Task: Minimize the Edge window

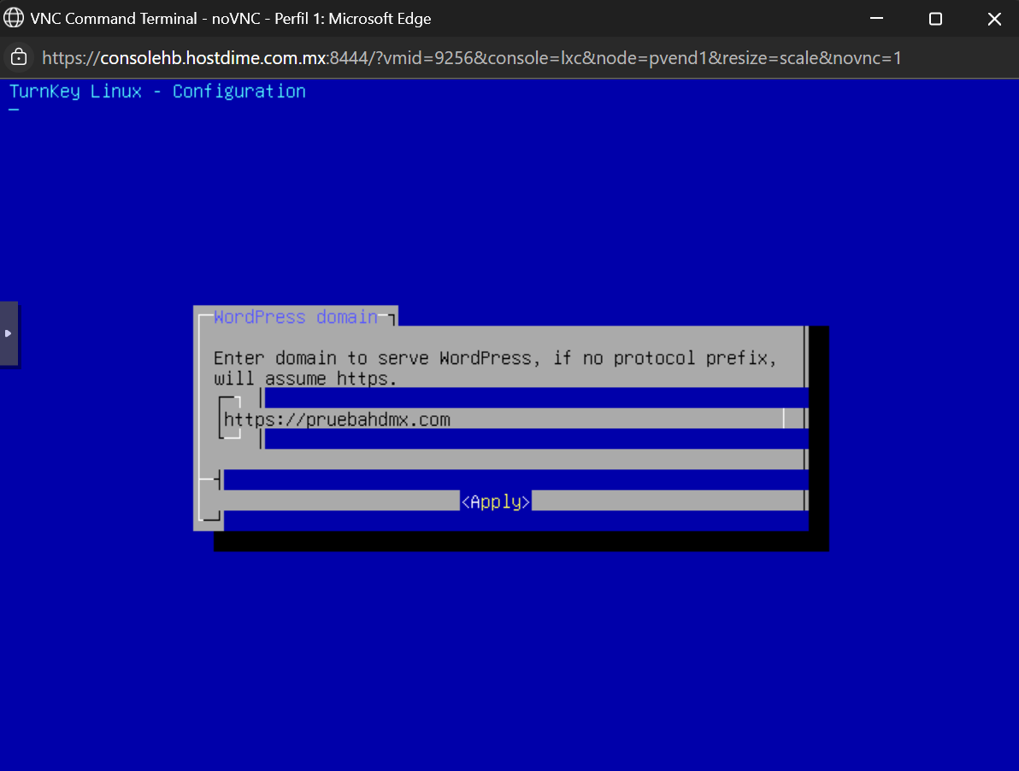Action: [876, 18]
